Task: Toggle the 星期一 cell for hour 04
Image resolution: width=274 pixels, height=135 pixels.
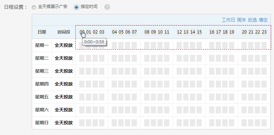Action: click(114, 45)
